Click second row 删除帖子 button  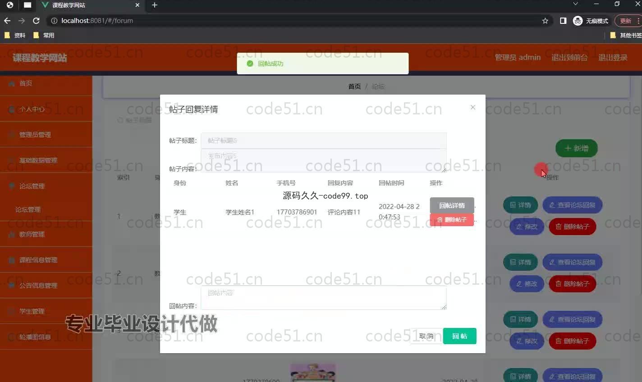[x=573, y=284]
